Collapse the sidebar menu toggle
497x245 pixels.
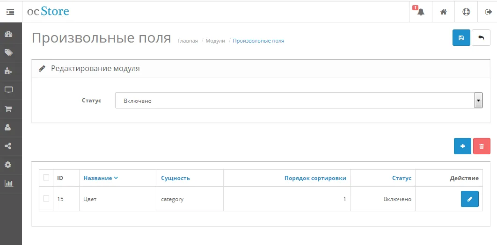10,12
